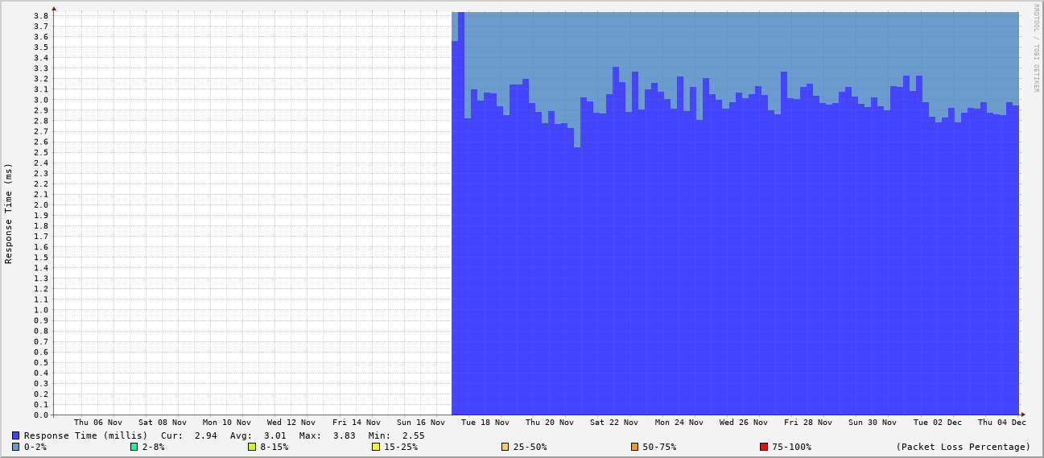Select the orange 50-75% legend box
1044x458 pixels.
[634, 447]
